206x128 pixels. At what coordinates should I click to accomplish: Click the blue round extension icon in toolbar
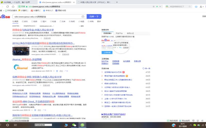[196, 7]
